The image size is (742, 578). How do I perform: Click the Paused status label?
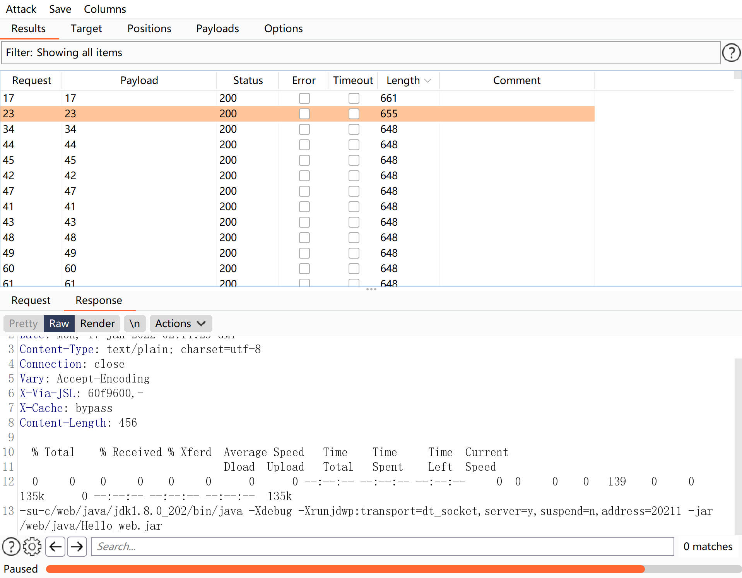point(21,569)
